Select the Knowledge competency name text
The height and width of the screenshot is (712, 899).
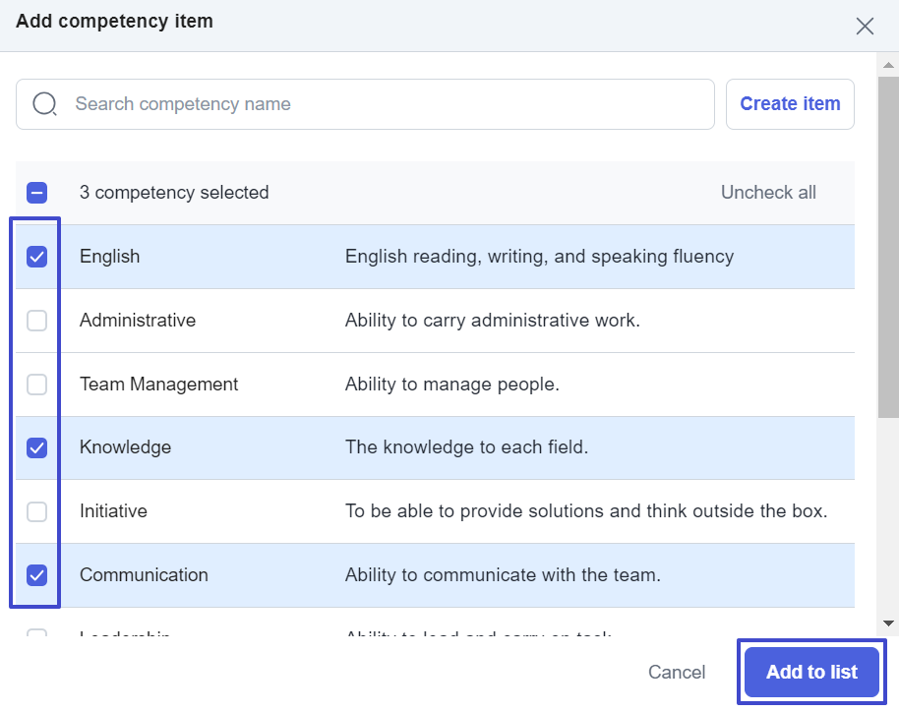126,447
